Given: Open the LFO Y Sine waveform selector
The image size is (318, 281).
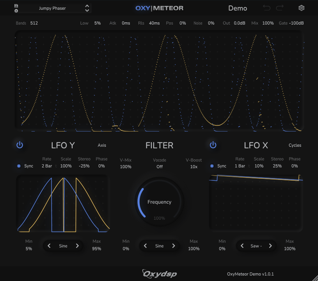Looking at the screenshot, I should [63, 246].
